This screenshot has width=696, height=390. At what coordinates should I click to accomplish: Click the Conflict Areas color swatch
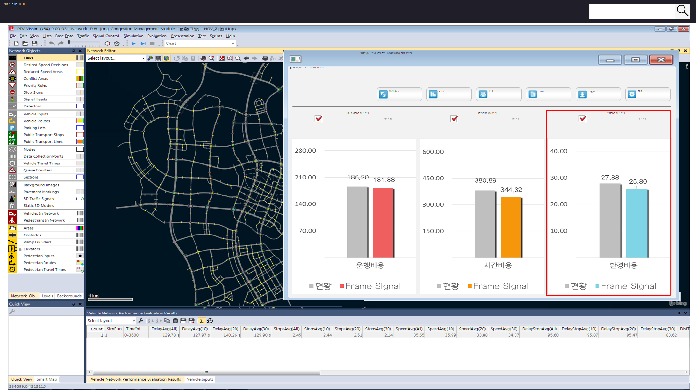[80, 79]
